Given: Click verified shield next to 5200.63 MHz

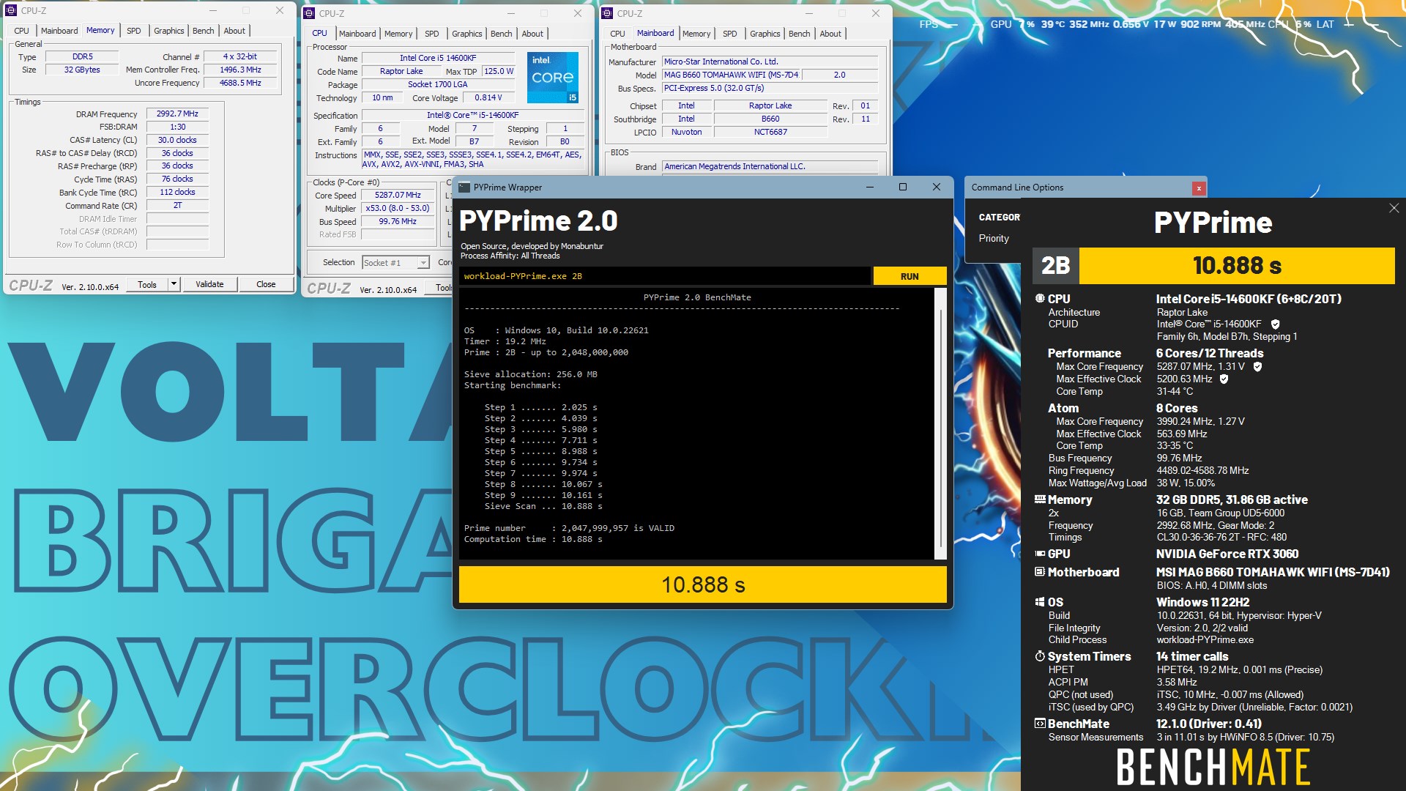Looking at the screenshot, I should (x=1224, y=379).
